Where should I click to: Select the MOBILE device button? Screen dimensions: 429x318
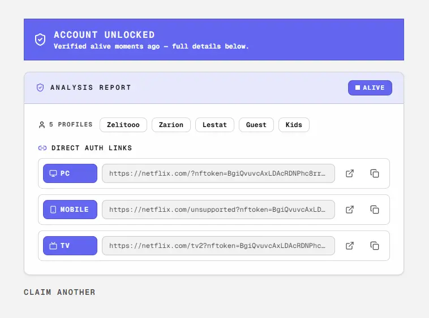coord(70,210)
